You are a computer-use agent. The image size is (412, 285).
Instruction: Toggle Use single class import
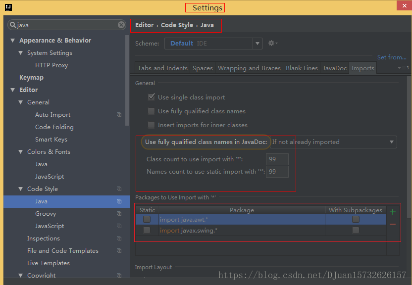coord(152,97)
